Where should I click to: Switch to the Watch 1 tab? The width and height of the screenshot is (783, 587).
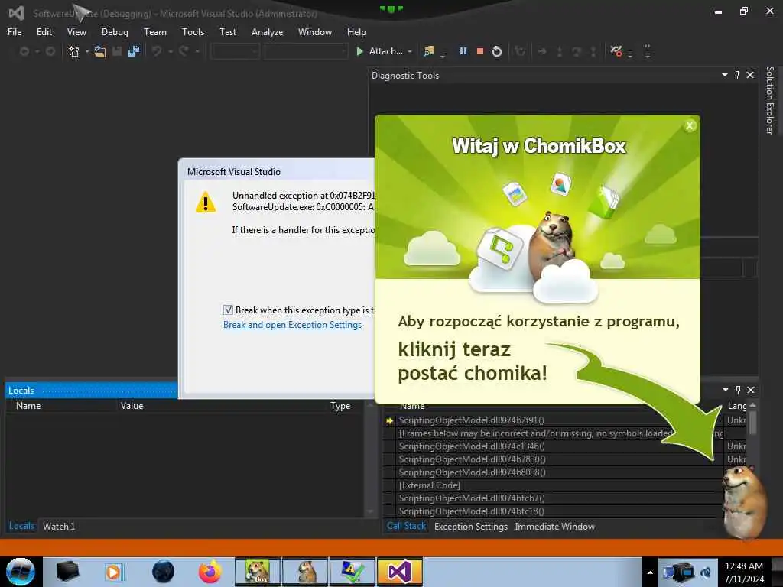coord(59,526)
